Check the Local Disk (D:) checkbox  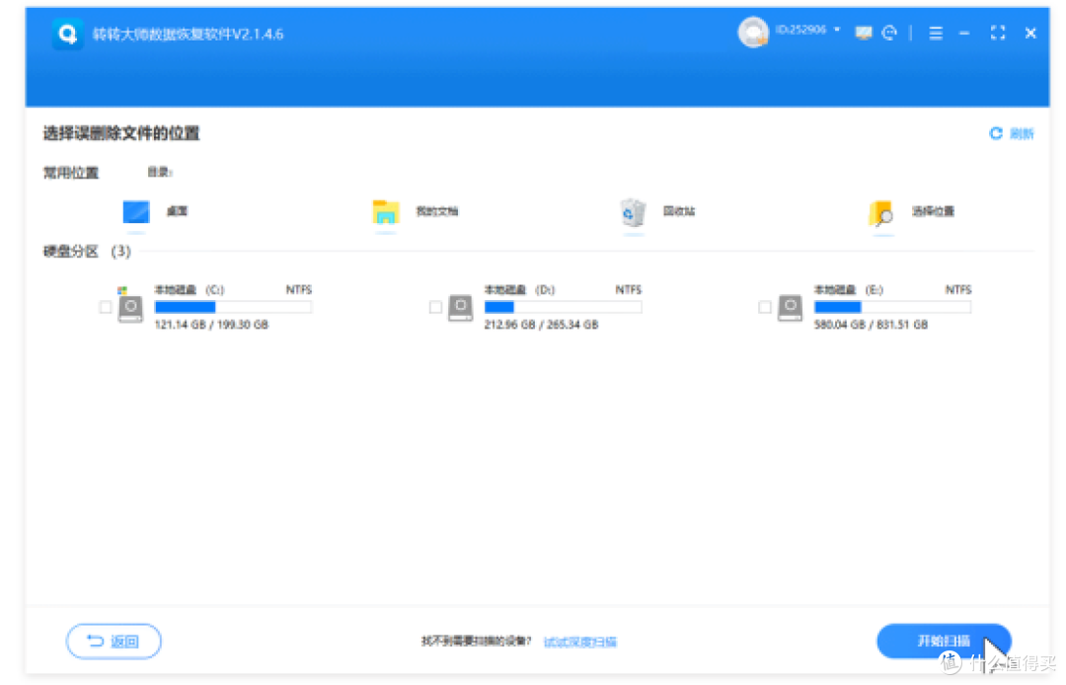pyautogui.click(x=436, y=307)
